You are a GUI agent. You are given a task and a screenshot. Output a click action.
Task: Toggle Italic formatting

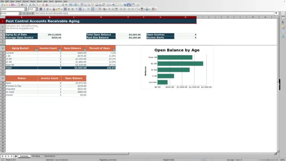click(x=44, y=9)
